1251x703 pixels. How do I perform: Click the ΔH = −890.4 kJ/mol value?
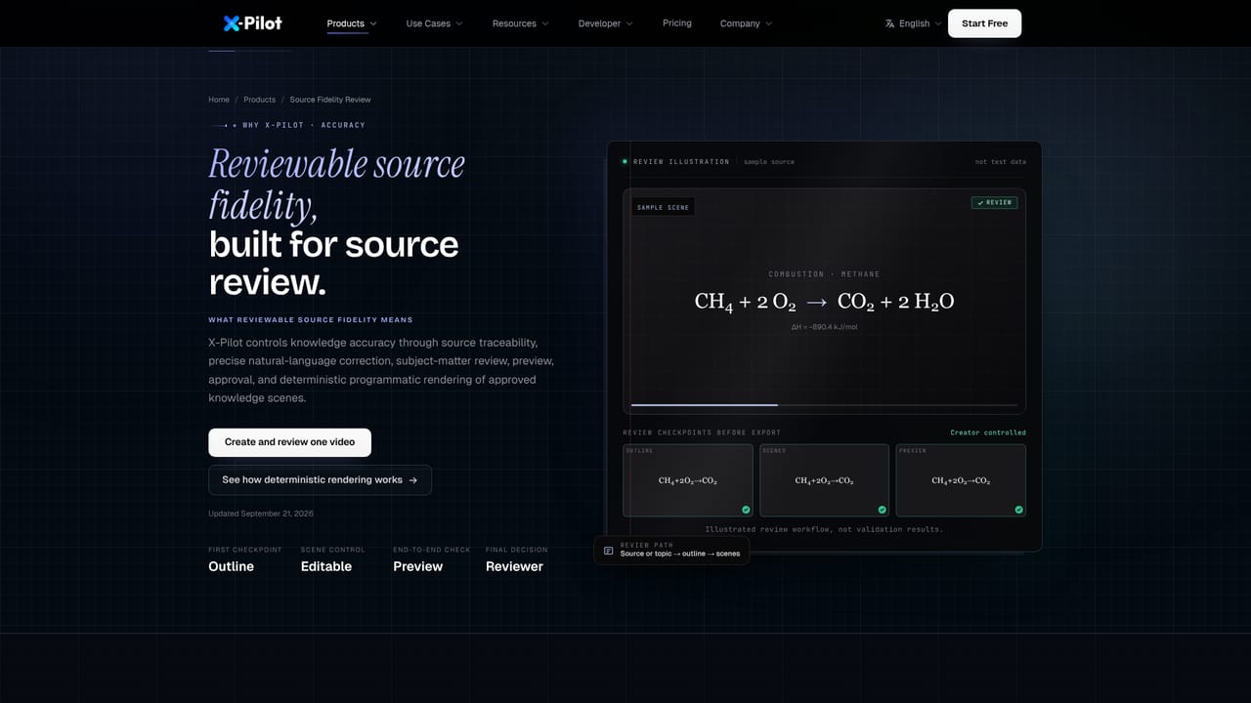(x=824, y=327)
